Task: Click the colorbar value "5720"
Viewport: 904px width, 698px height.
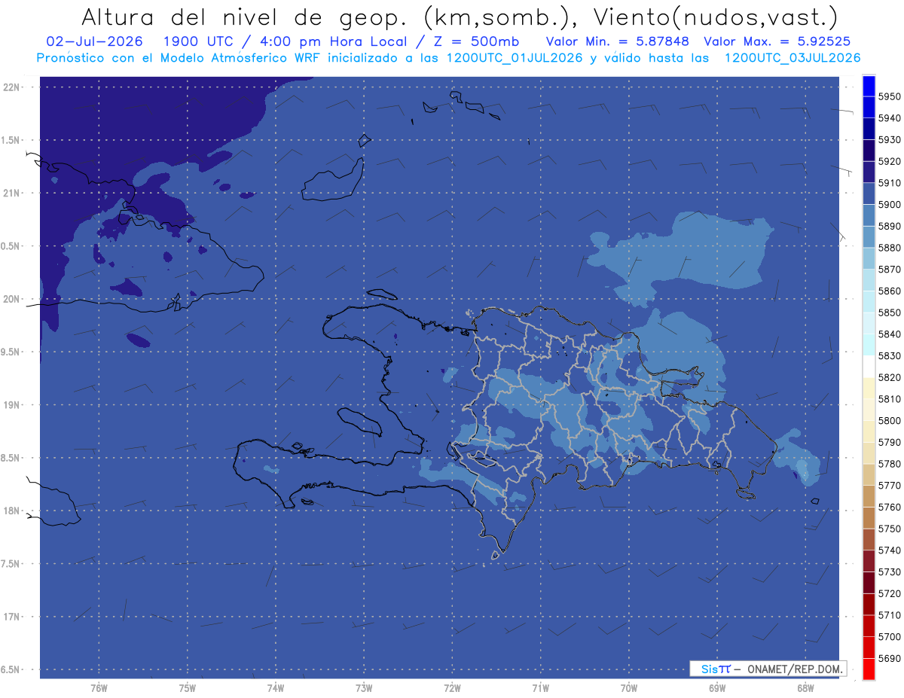Action: (x=889, y=593)
